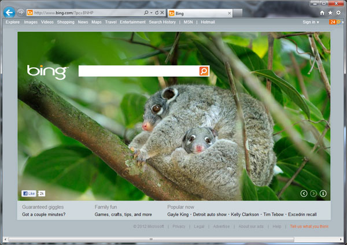Open 'Games, crafts, tips, and more' link
This screenshot has height=245, width=347.
point(123,214)
